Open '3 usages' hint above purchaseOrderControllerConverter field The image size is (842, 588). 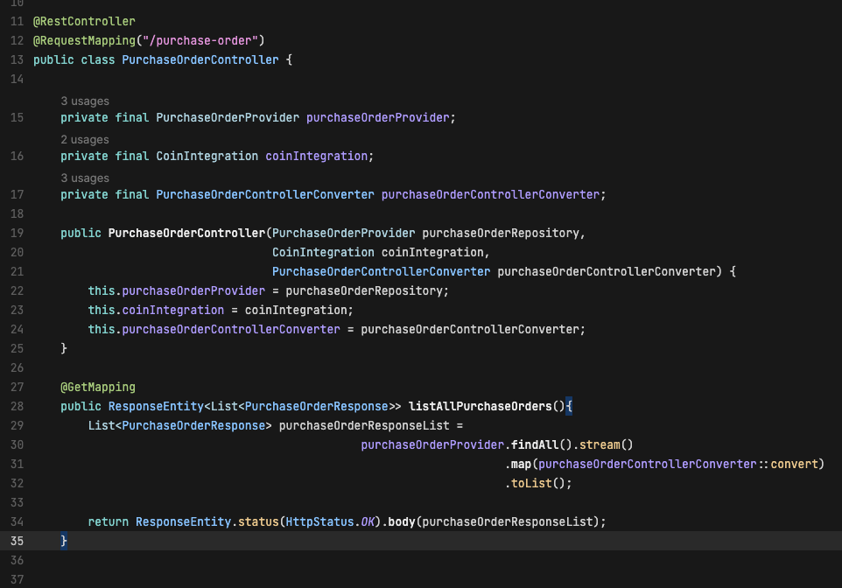(x=85, y=178)
